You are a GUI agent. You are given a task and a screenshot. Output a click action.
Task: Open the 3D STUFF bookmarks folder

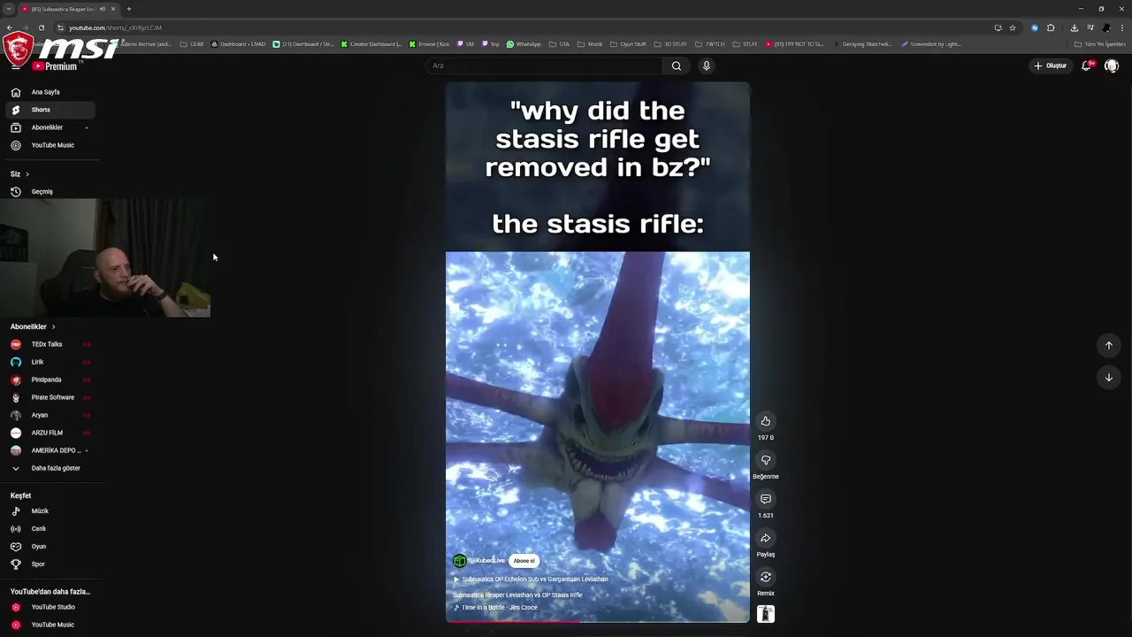670,44
